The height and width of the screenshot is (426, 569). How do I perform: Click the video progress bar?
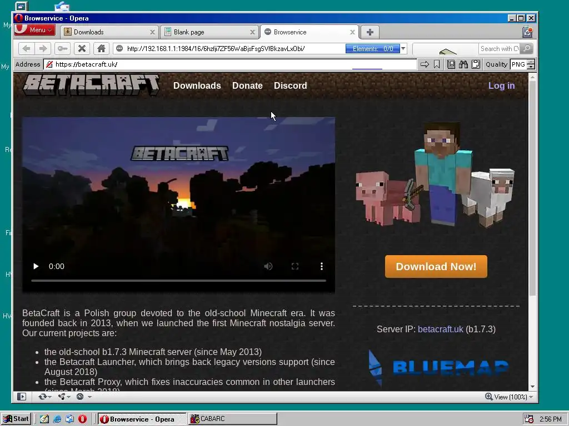pyautogui.click(x=178, y=280)
